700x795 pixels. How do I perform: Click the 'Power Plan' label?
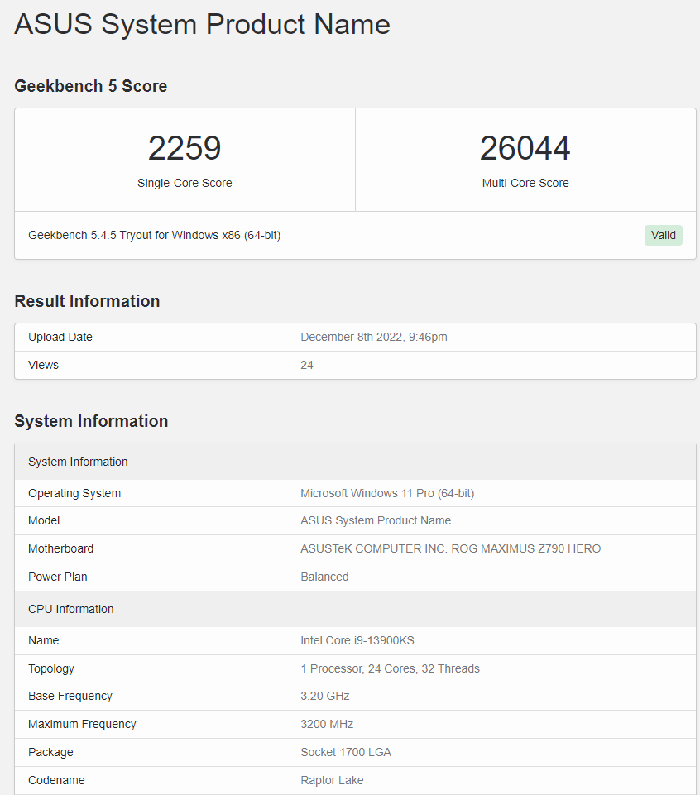pyautogui.click(x=58, y=577)
